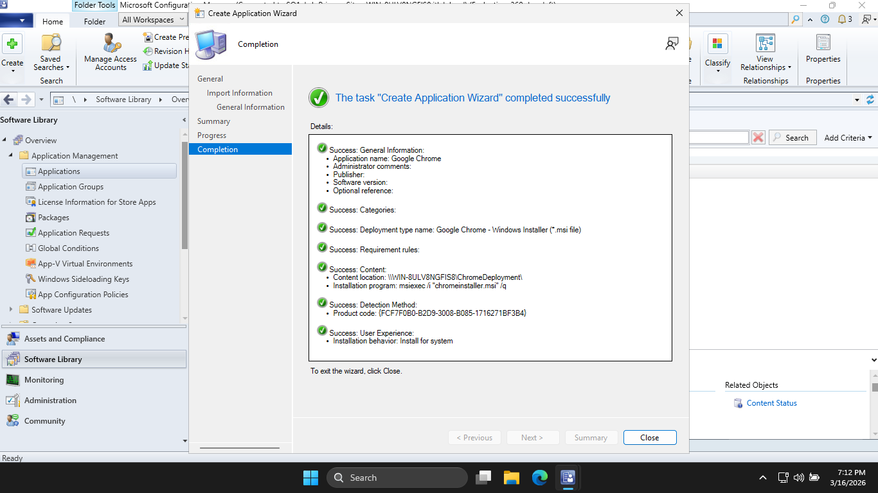Click the wizard feedback icon
Screen dimensions: 878x493
tap(672, 44)
